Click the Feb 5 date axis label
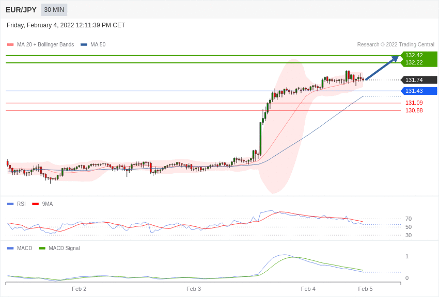 click(x=365, y=289)
